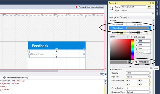
Task: Click the vertical split view icon
Action: click(x=101, y=74)
